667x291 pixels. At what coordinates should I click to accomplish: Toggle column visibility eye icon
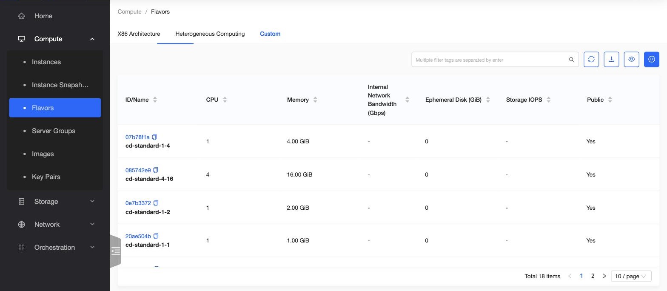tap(631, 60)
